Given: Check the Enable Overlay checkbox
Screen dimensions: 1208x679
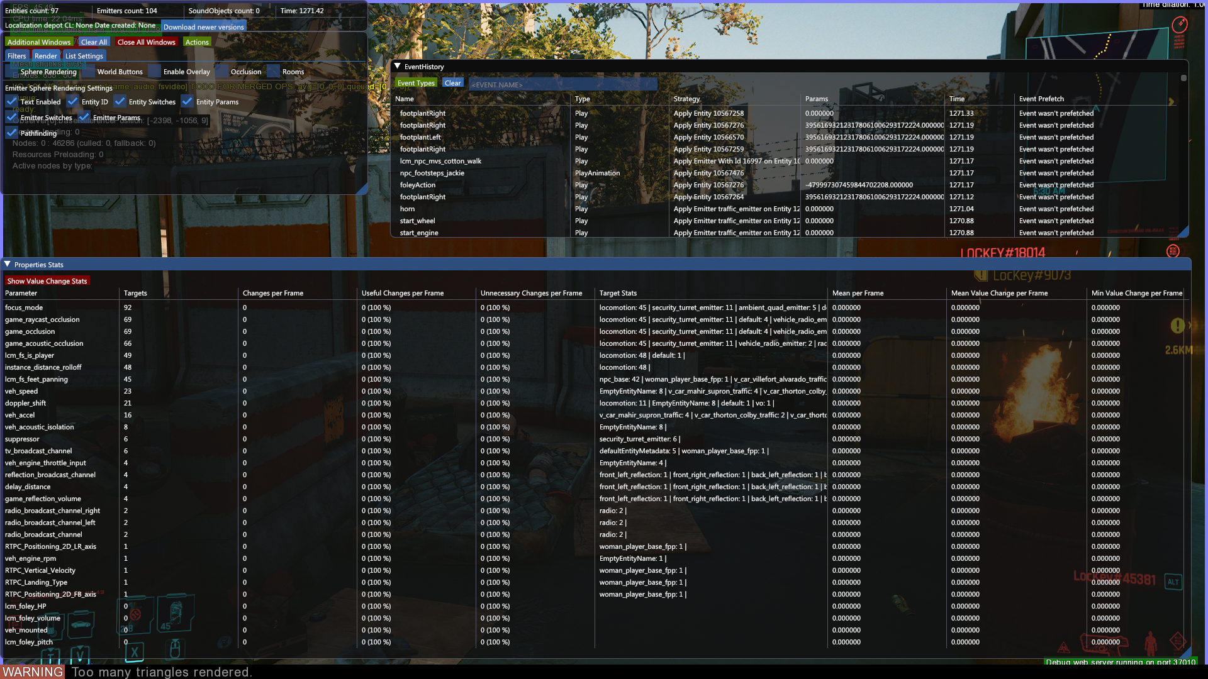Looking at the screenshot, I should tap(155, 72).
